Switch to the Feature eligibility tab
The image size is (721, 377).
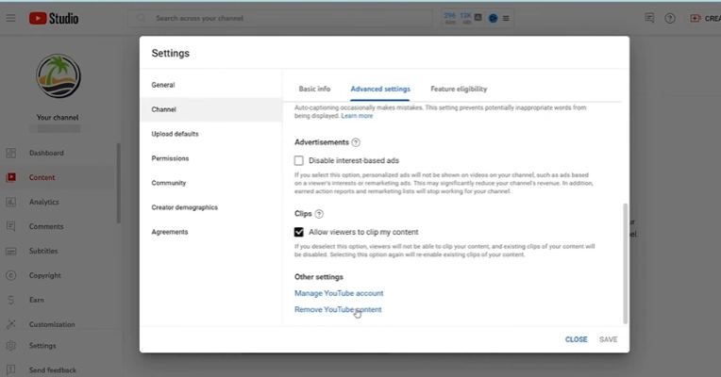point(459,89)
